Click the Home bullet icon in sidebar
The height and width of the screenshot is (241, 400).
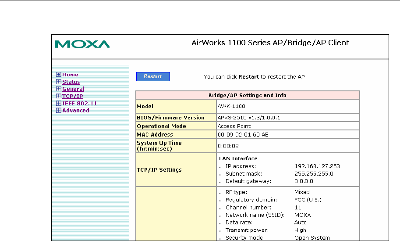pos(58,75)
